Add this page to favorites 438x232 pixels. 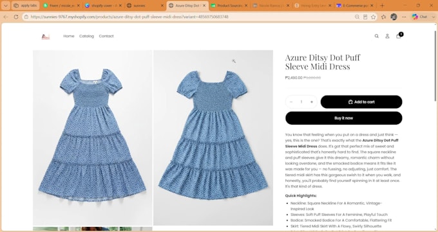point(373,17)
